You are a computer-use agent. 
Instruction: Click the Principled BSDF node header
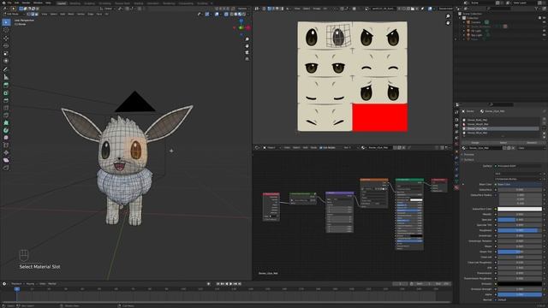409,181
